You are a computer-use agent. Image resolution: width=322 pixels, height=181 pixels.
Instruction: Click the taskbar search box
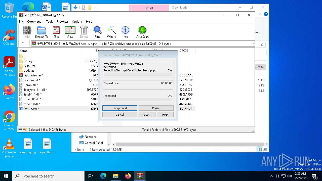pyautogui.click(x=48, y=176)
